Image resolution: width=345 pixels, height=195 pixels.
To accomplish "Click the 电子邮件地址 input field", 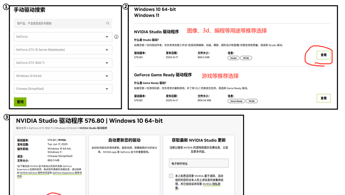I will tap(199, 163).
